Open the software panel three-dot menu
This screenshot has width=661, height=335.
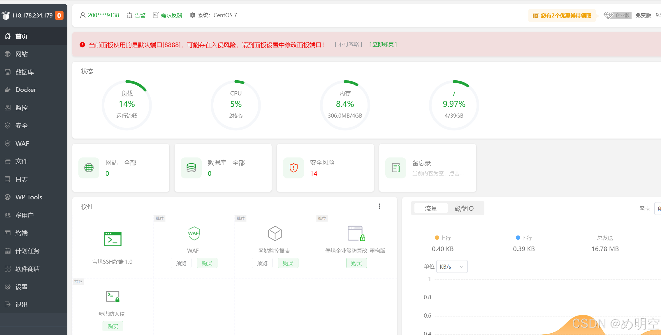pyautogui.click(x=379, y=206)
